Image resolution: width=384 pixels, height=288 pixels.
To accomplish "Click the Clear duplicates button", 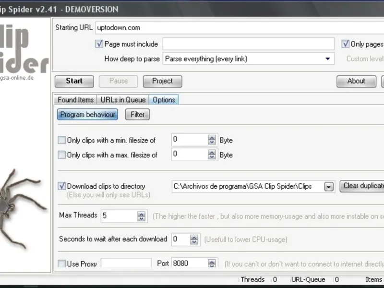I will click(362, 186).
